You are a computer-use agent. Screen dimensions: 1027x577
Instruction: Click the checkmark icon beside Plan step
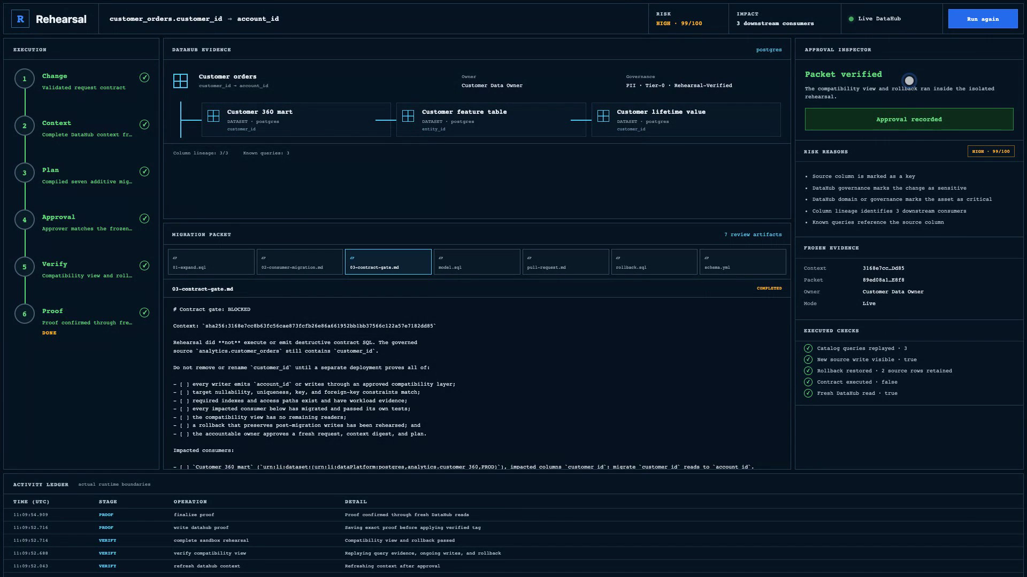pos(144,171)
